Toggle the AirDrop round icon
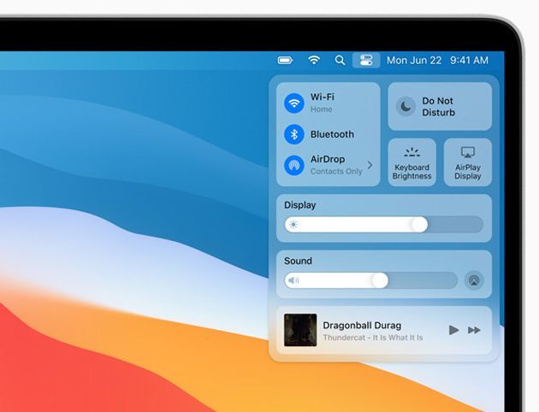Screen dimensions: 539x412 coord(294,165)
